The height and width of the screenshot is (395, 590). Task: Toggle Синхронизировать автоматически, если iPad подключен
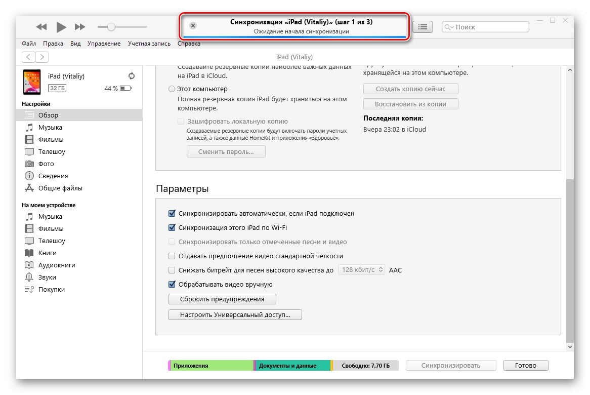172,214
